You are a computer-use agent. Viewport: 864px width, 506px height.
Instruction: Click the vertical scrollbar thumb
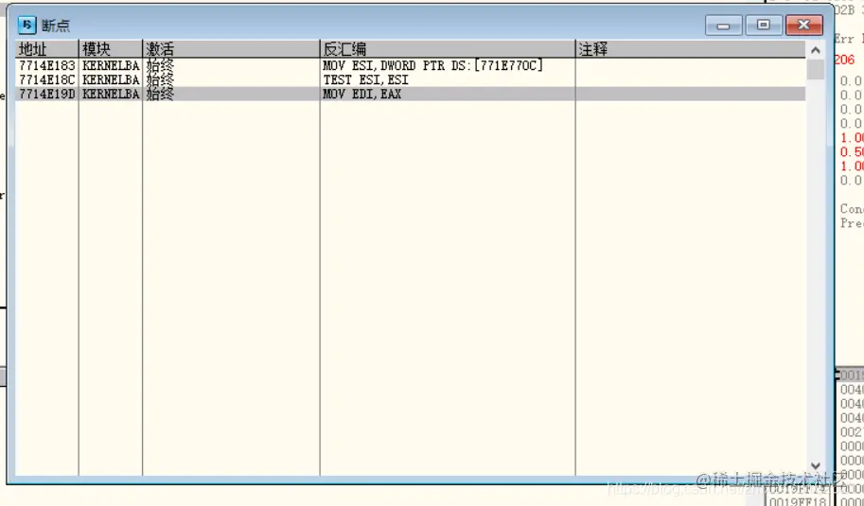[816, 70]
